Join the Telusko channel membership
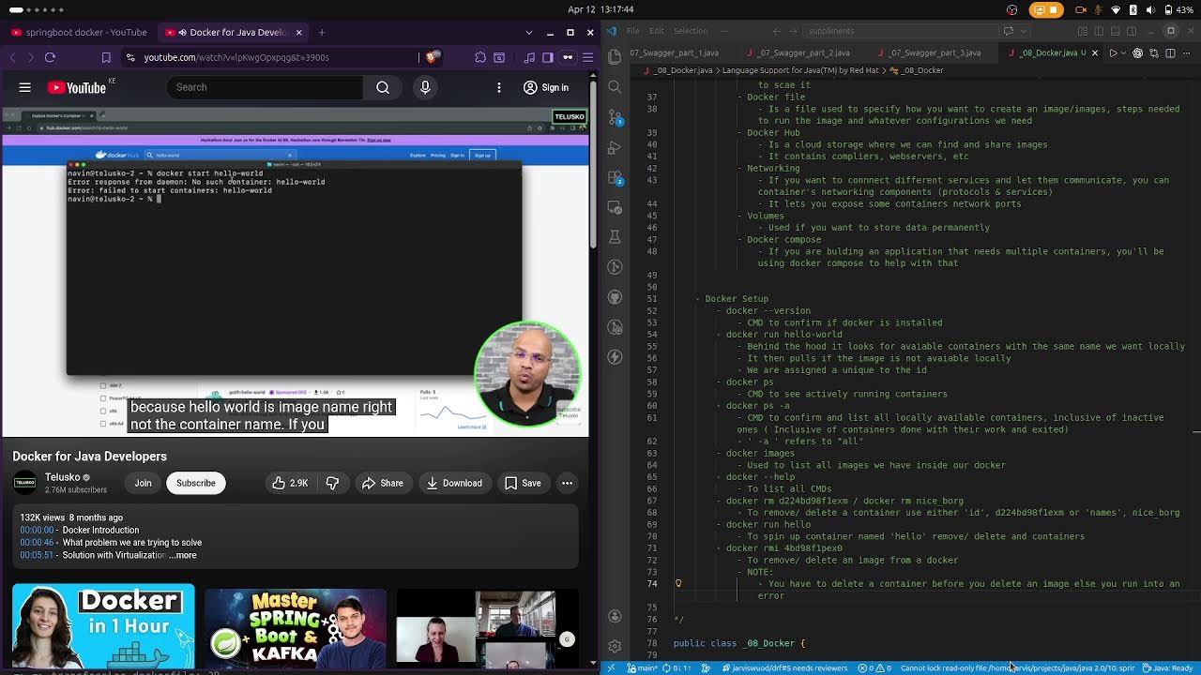Screen dimensions: 1201x675 [x=143, y=483]
